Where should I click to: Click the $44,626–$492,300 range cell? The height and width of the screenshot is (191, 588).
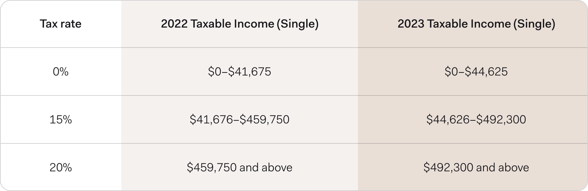[476, 119]
